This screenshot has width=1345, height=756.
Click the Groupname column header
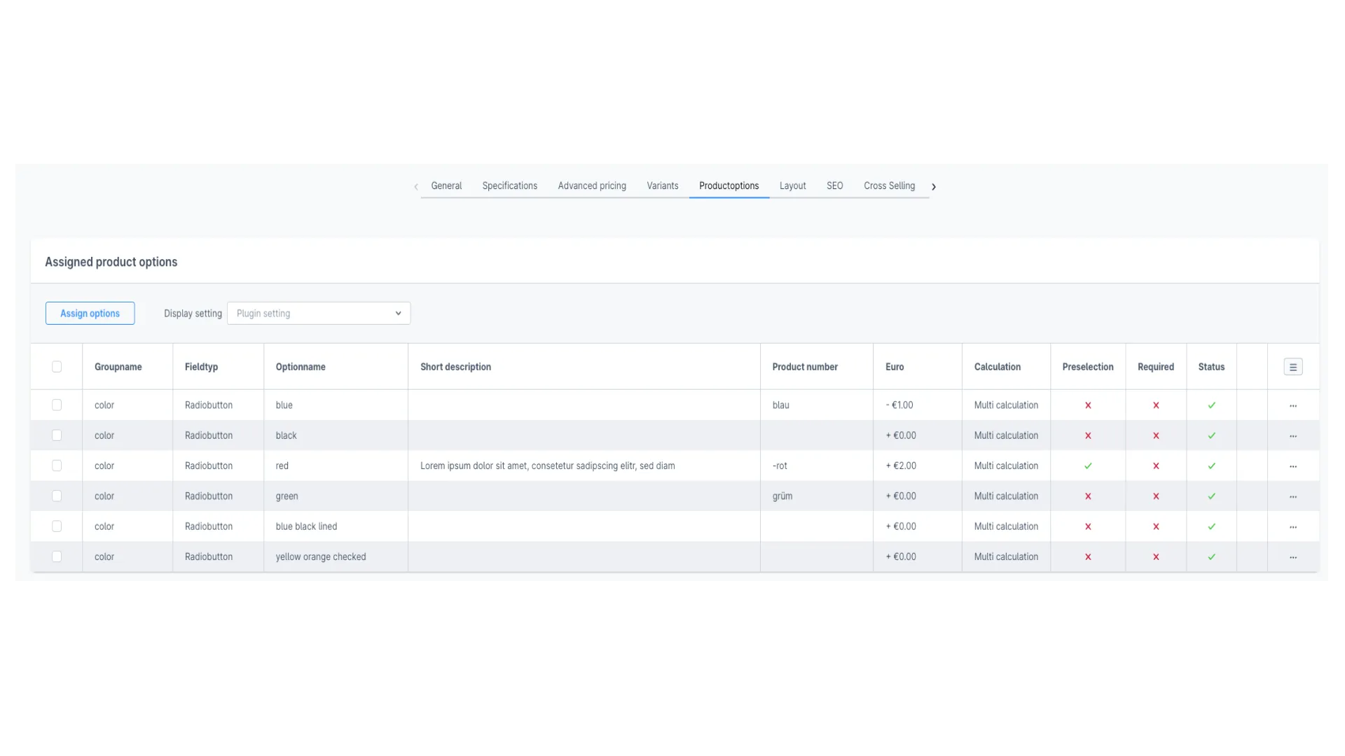pos(118,366)
